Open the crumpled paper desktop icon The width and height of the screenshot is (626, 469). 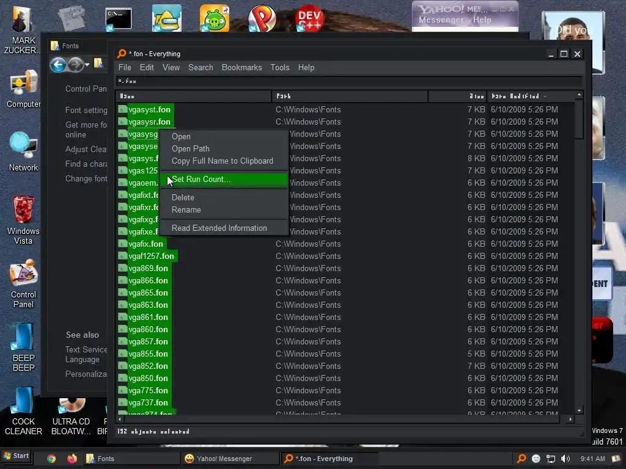71,18
